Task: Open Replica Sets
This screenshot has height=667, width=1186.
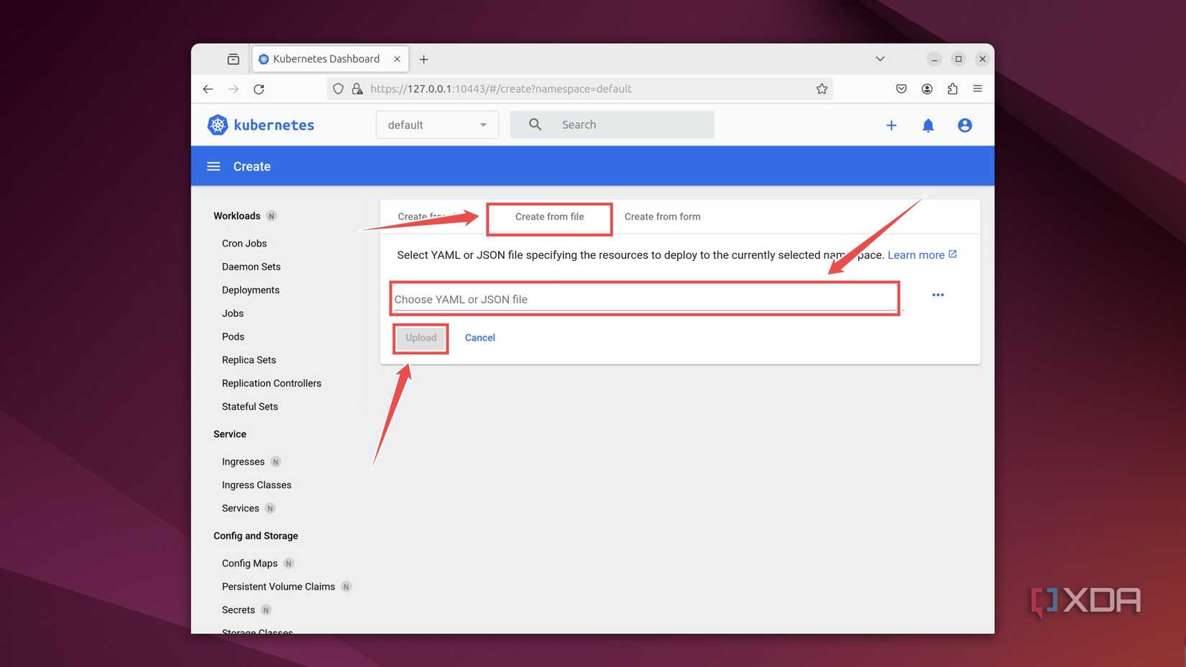Action: 249,360
